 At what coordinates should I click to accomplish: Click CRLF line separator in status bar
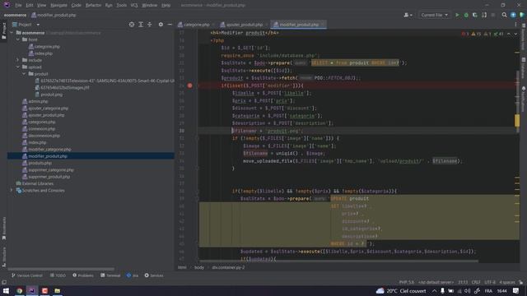click(476, 282)
